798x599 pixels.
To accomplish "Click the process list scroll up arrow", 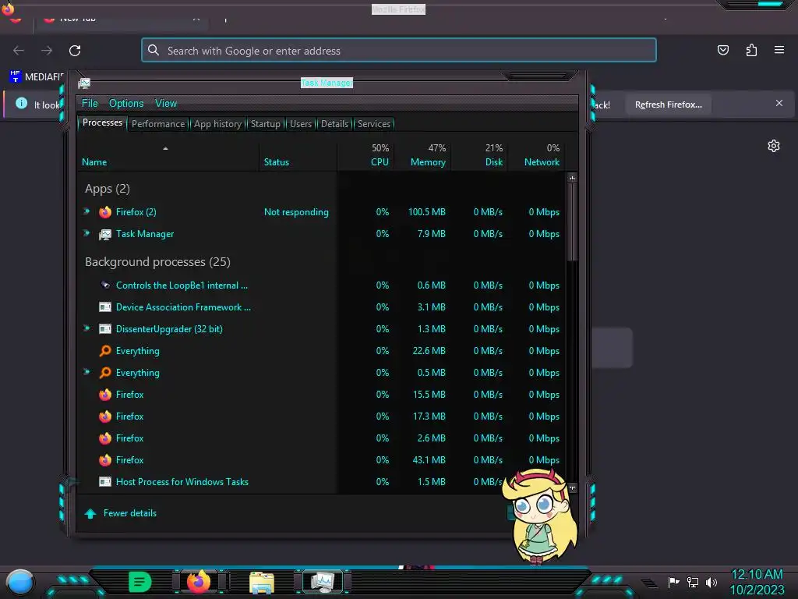I will pyautogui.click(x=572, y=178).
